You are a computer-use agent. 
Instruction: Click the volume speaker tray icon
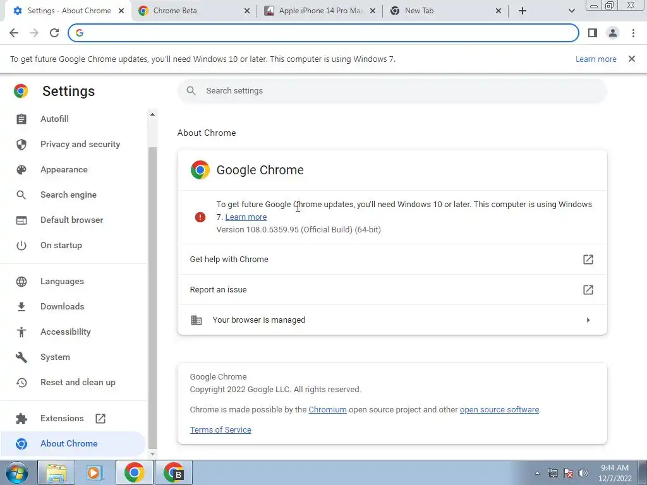click(x=583, y=472)
